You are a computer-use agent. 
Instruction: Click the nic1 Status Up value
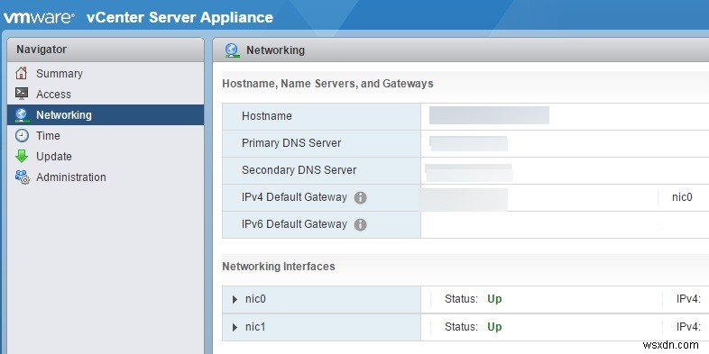[494, 327]
